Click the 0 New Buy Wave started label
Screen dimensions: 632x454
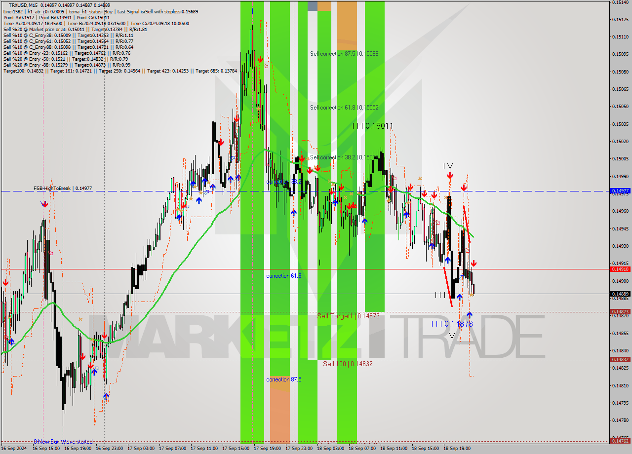pos(63,442)
